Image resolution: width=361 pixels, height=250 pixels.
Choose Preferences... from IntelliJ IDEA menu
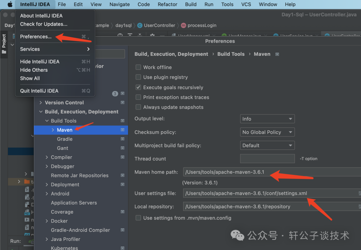click(55, 37)
